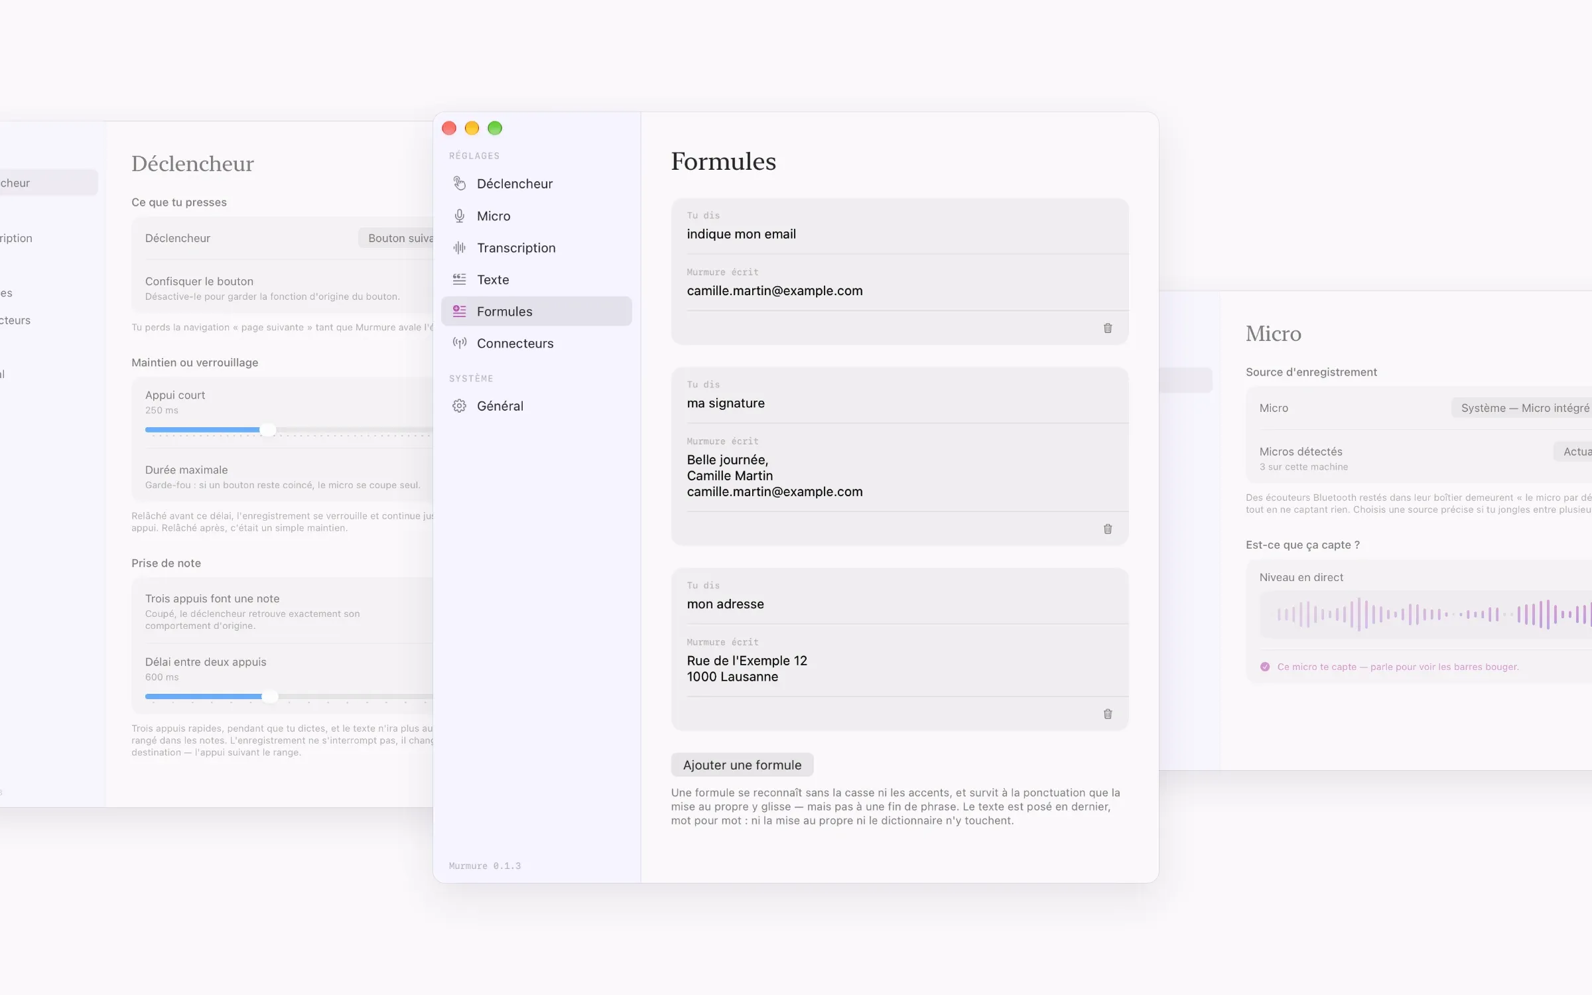
Task: Click the yellow minimize window button
Action: pyautogui.click(x=472, y=128)
